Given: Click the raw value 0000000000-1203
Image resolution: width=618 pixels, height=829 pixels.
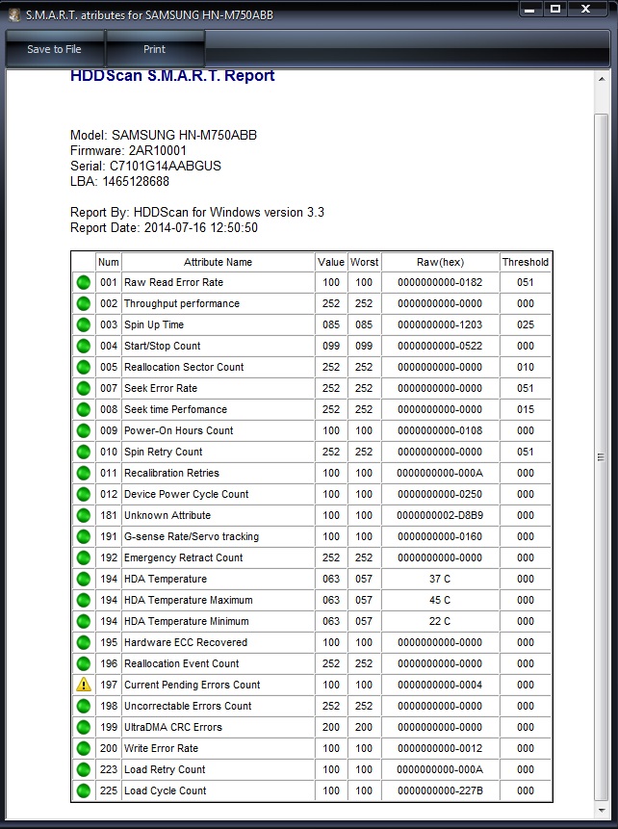Looking at the screenshot, I should click(x=440, y=324).
